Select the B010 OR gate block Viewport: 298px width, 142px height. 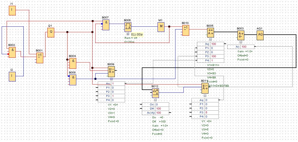pyautogui.click(x=185, y=31)
